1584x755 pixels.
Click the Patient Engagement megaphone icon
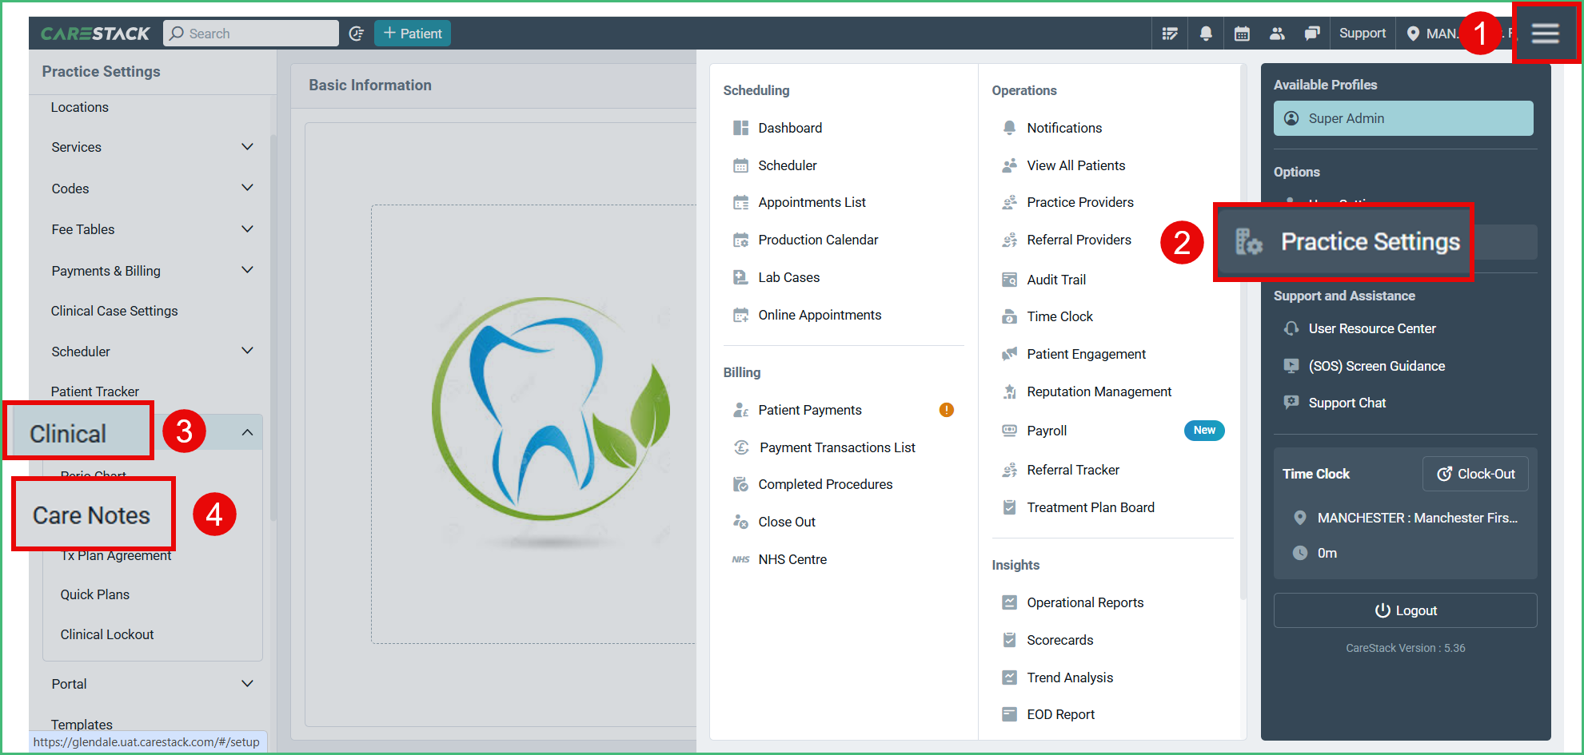1010,354
